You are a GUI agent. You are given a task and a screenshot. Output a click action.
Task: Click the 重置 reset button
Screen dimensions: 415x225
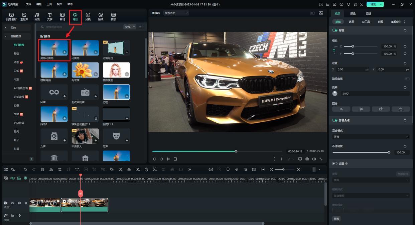[x=336, y=219]
